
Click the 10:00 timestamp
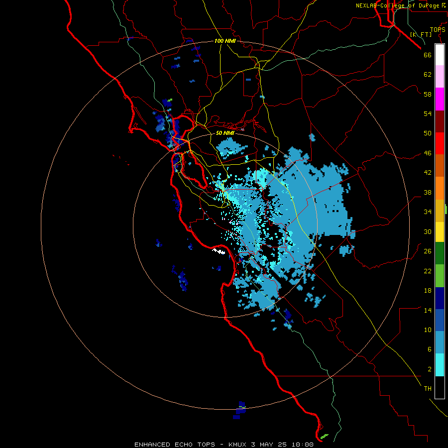302,445
